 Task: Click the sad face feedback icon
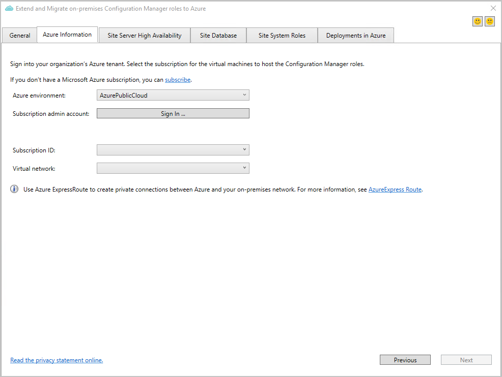point(489,21)
